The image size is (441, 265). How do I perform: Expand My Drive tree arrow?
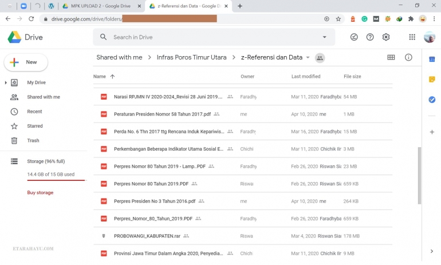[x=6, y=82]
